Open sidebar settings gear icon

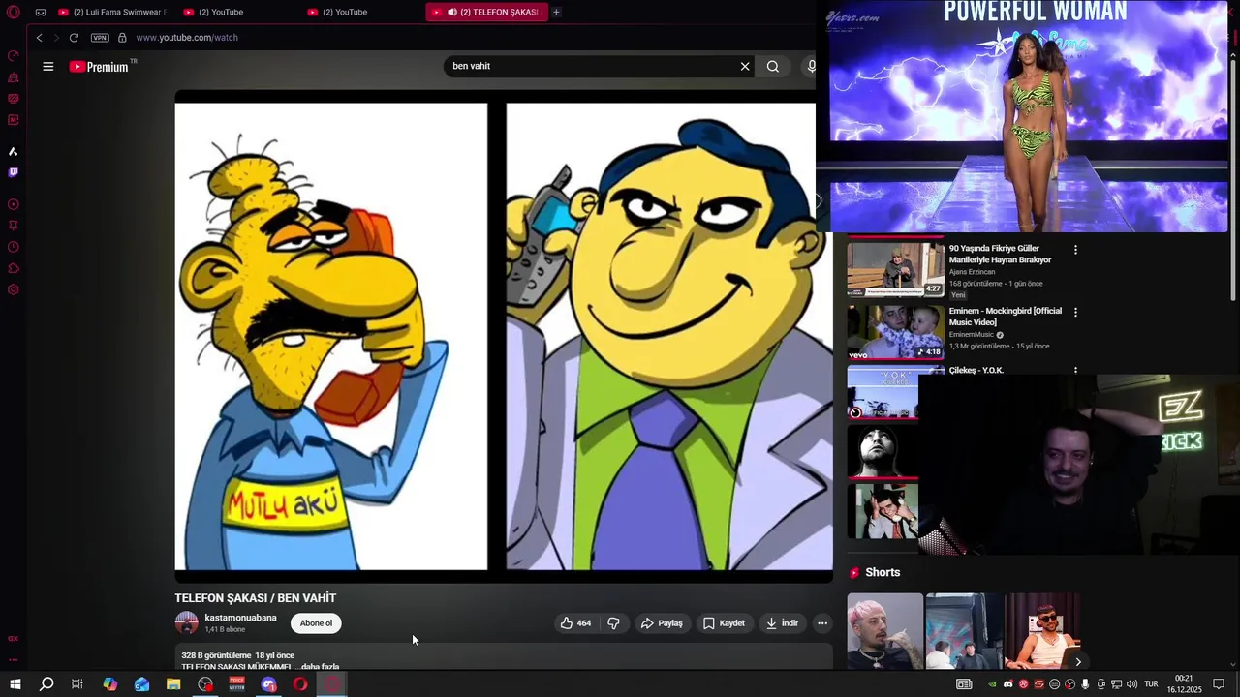click(x=14, y=290)
